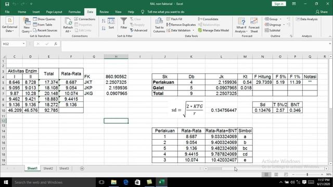Click the Sign in button

tap(279, 4)
